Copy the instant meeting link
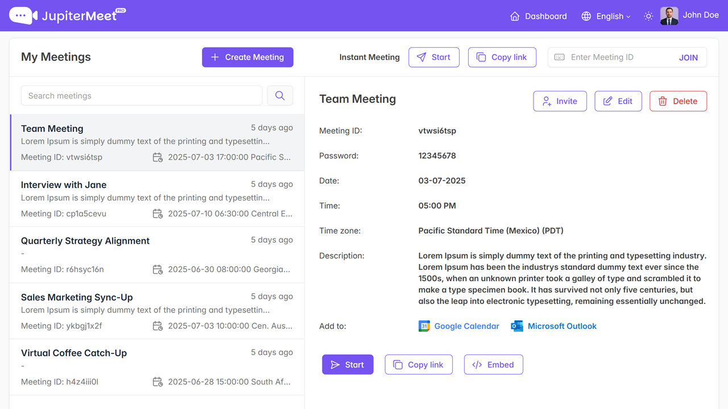Image resolution: width=728 pixels, height=409 pixels. [502, 57]
